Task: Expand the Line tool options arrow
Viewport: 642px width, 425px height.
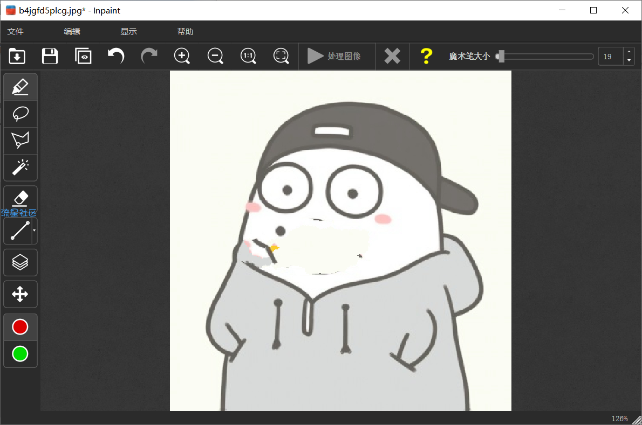Action: tap(35, 231)
